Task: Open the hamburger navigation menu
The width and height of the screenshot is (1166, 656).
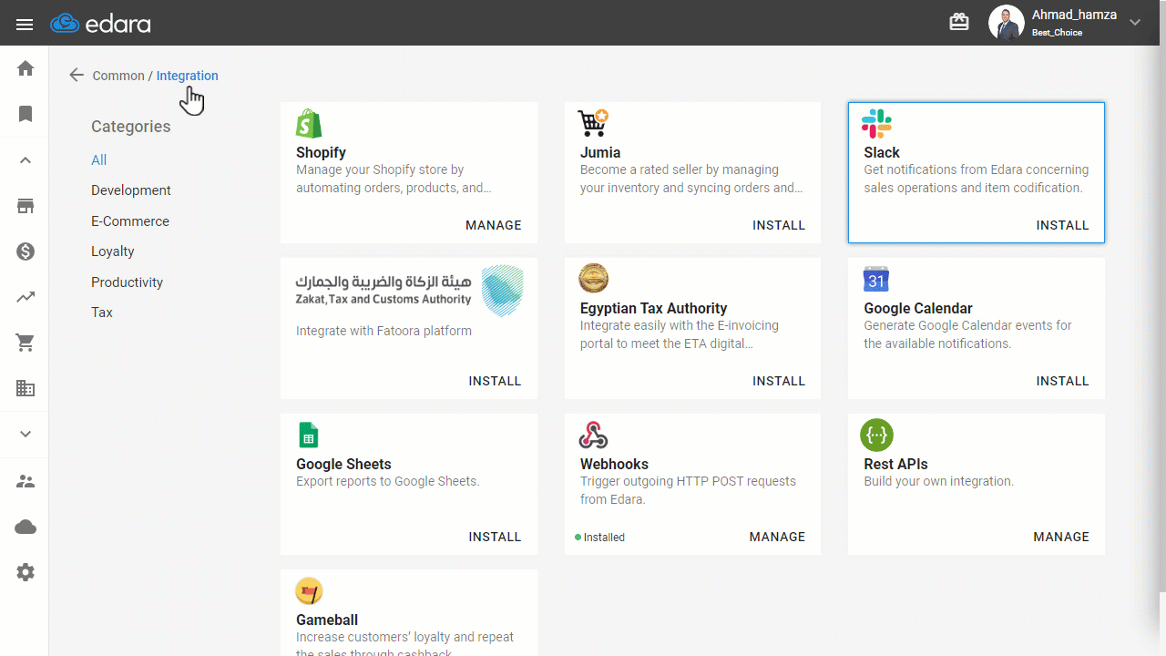Action: [25, 24]
